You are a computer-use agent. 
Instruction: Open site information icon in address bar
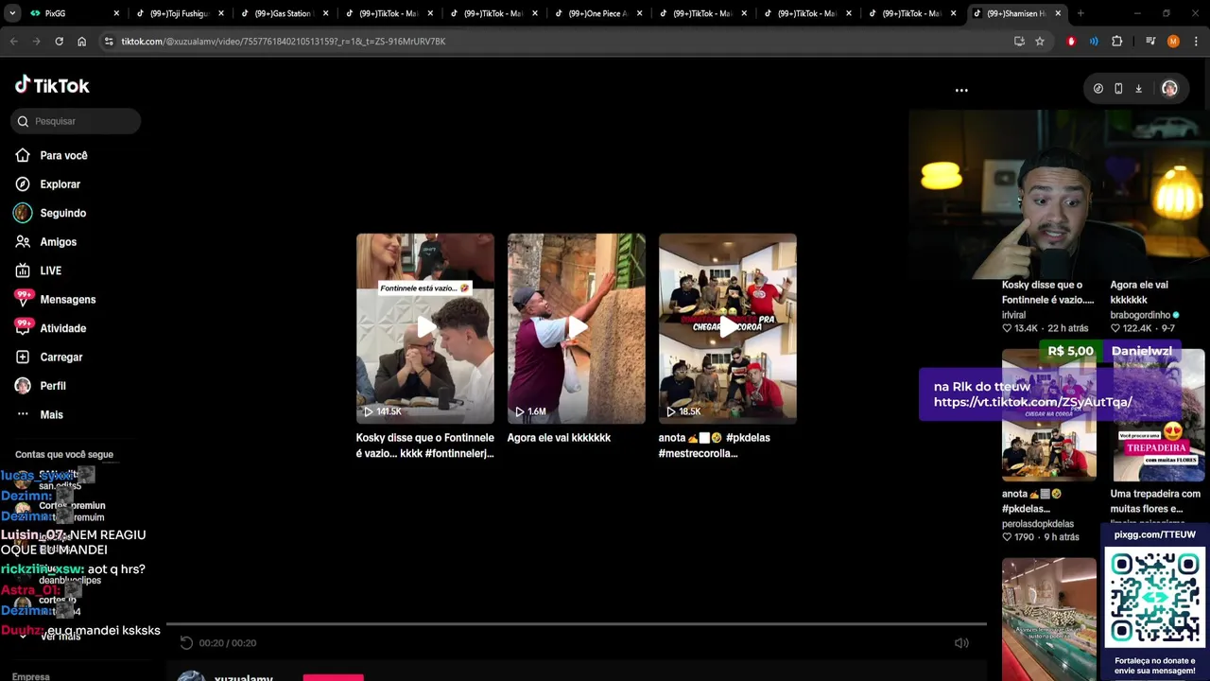[x=109, y=42]
